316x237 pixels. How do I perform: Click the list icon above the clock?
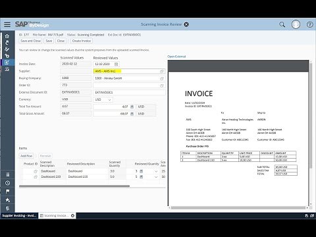click(7, 174)
